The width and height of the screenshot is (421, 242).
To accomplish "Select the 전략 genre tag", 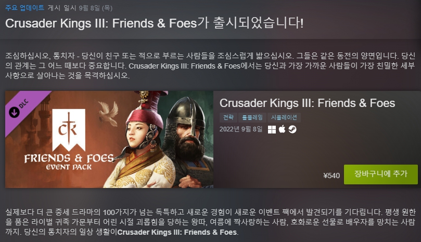I will [228, 117].
